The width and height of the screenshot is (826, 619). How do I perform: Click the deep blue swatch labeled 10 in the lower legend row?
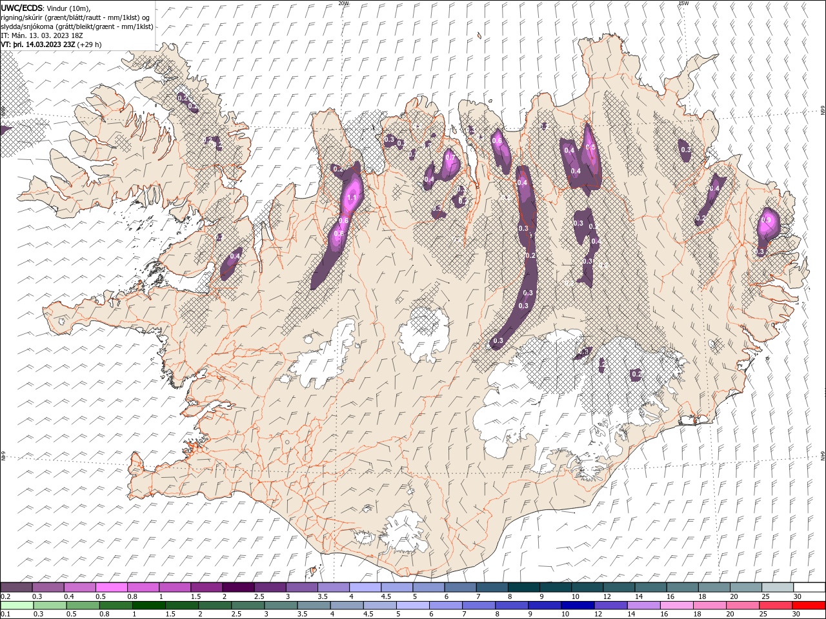click(x=578, y=605)
